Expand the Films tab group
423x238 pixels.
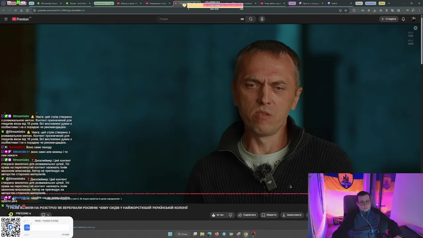coord(382,3)
